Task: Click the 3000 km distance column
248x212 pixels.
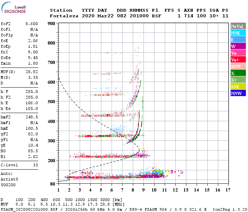Action: pyautogui.click(x=105, y=200)
